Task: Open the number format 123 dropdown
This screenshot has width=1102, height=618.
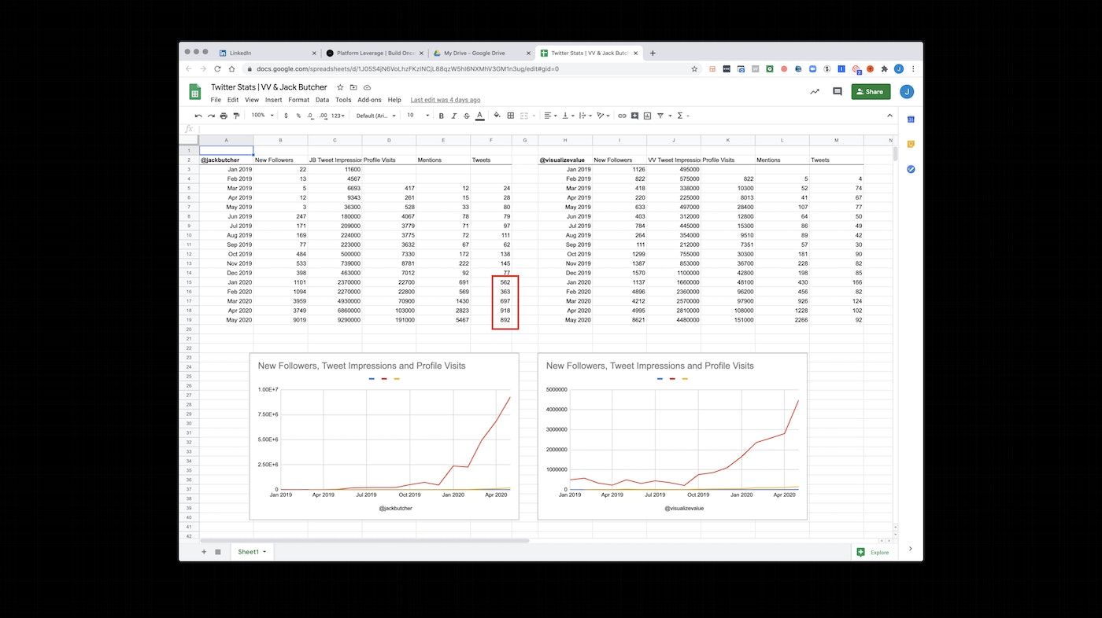Action: pyautogui.click(x=338, y=116)
